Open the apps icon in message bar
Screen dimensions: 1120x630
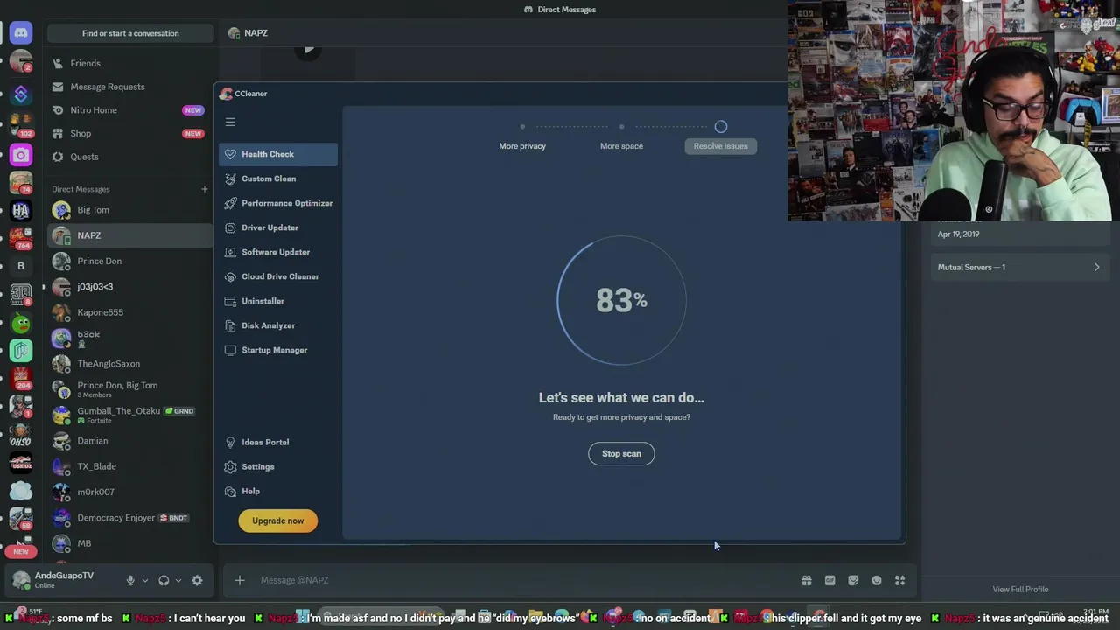[899, 580]
